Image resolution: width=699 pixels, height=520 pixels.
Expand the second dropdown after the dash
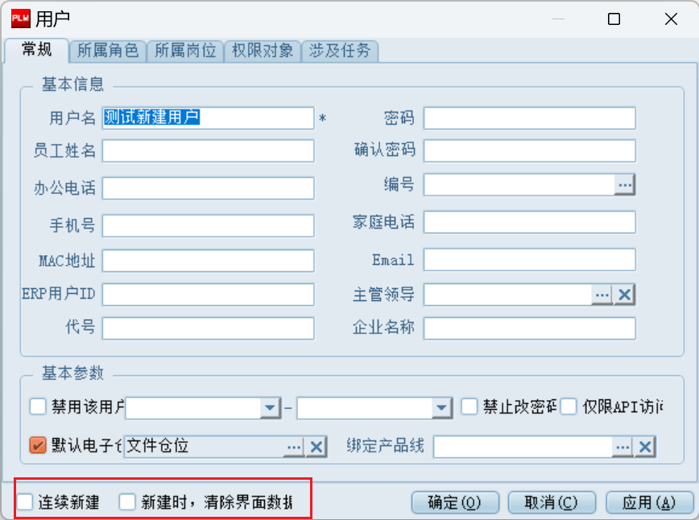[x=441, y=407]
